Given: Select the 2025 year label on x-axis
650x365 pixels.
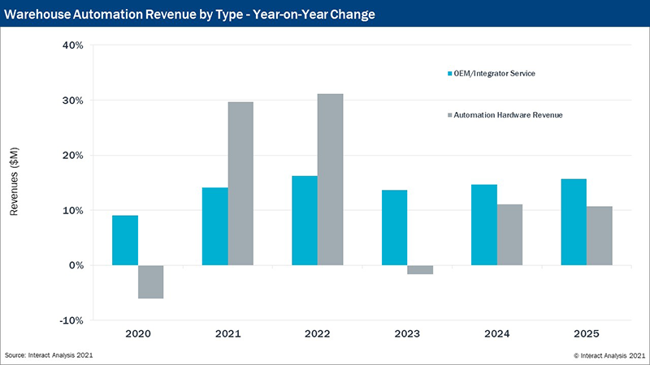Looking at the screenshot, I should pos(586,333).
